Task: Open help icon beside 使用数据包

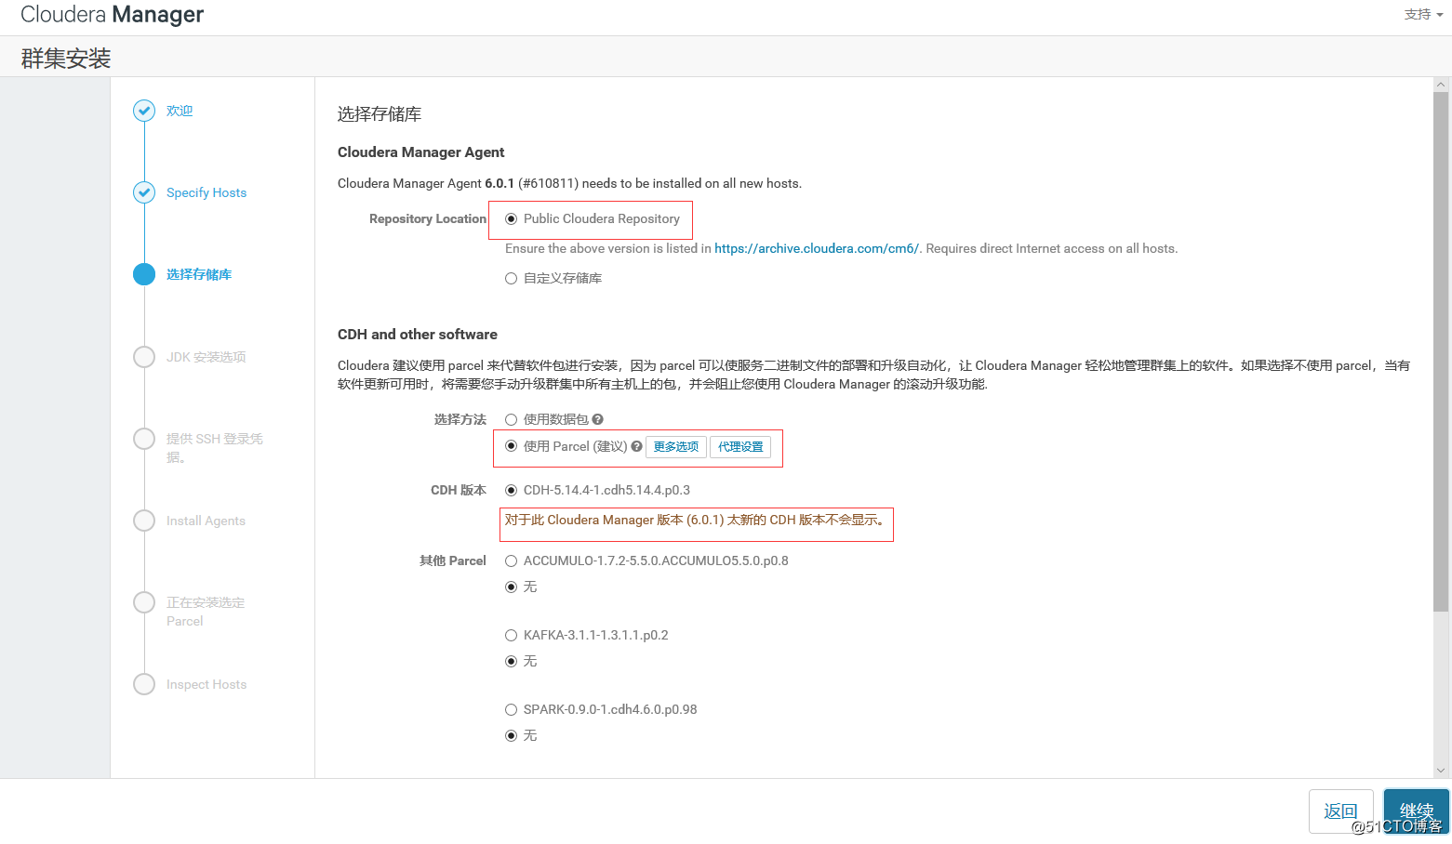Action: coord(598,419)
